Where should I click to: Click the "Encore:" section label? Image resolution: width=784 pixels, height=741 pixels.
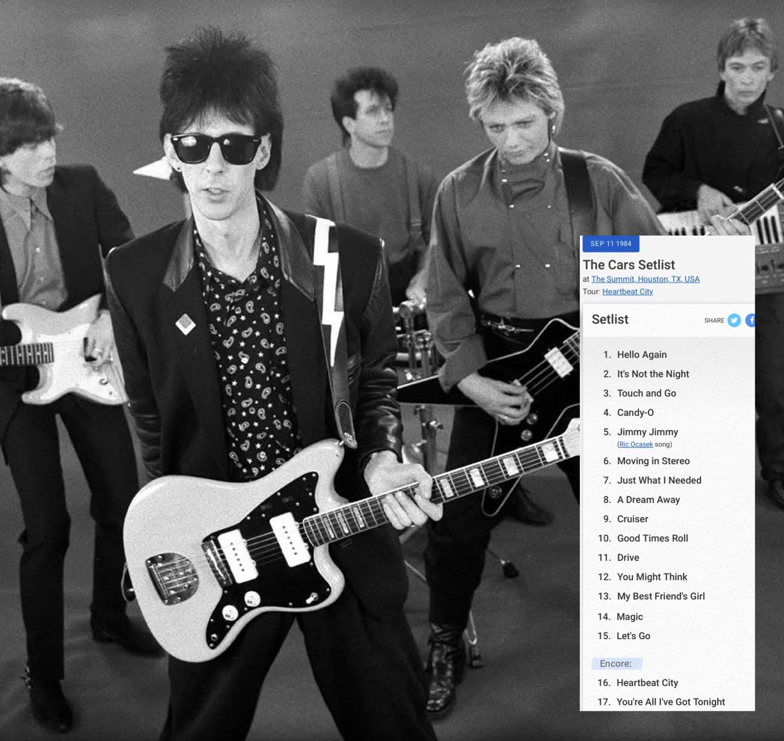[x=616, y=664]
